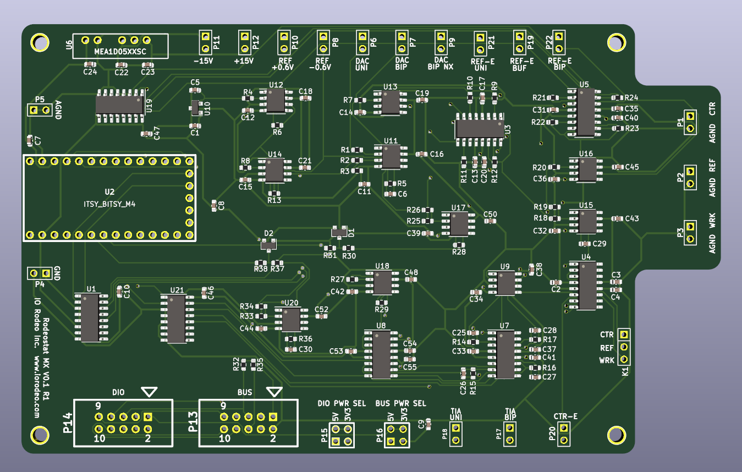The width and height of the screenshot is (742, 472).
Task: Click diode D2
Action: (x=268, y=244)
